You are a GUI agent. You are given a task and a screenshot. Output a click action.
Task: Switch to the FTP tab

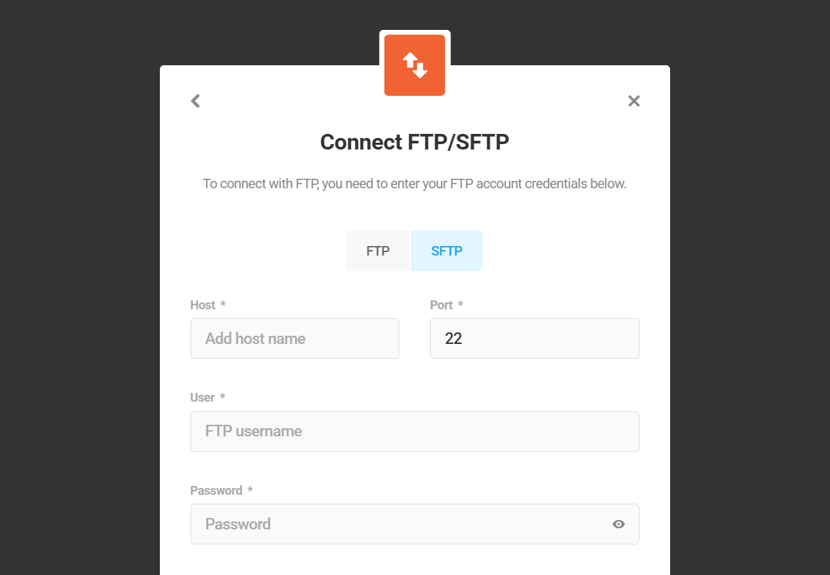[378, 250]
